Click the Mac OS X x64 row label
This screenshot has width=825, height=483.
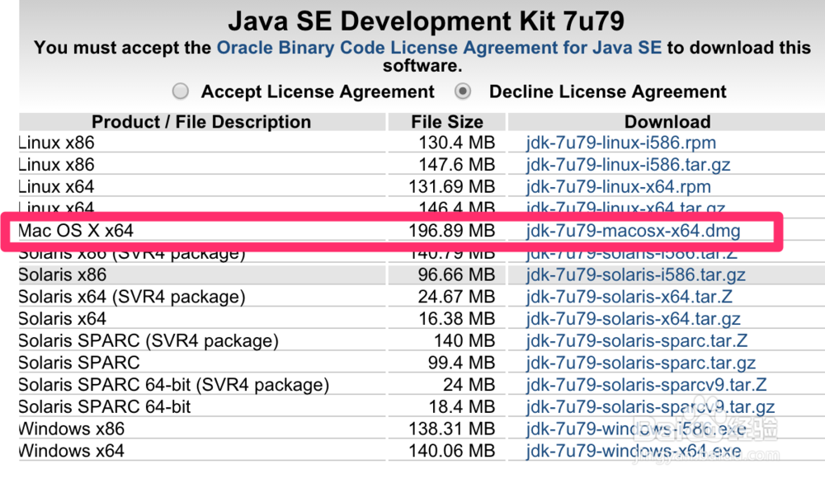[x=76, y=231]
